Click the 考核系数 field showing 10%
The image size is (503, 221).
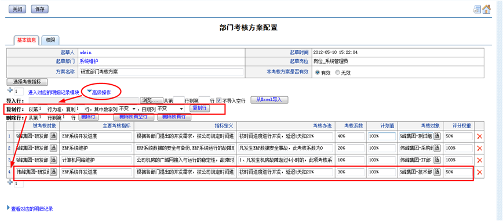pyautogui.click(x=350, y=160)
